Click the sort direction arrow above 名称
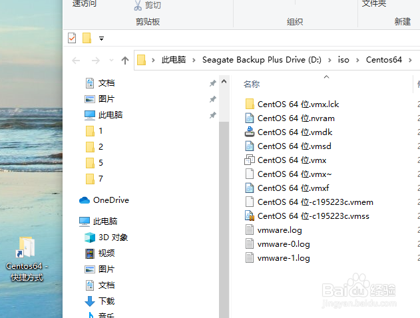The height and width of the screenshot is (318, 420). tap(326, 77)
